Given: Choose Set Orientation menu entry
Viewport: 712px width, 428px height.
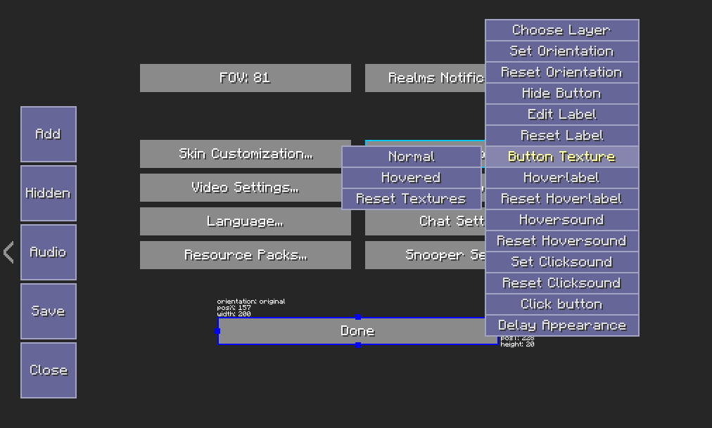Looking at the screenshot, I should pyautogui.click(x=562, y=51).
